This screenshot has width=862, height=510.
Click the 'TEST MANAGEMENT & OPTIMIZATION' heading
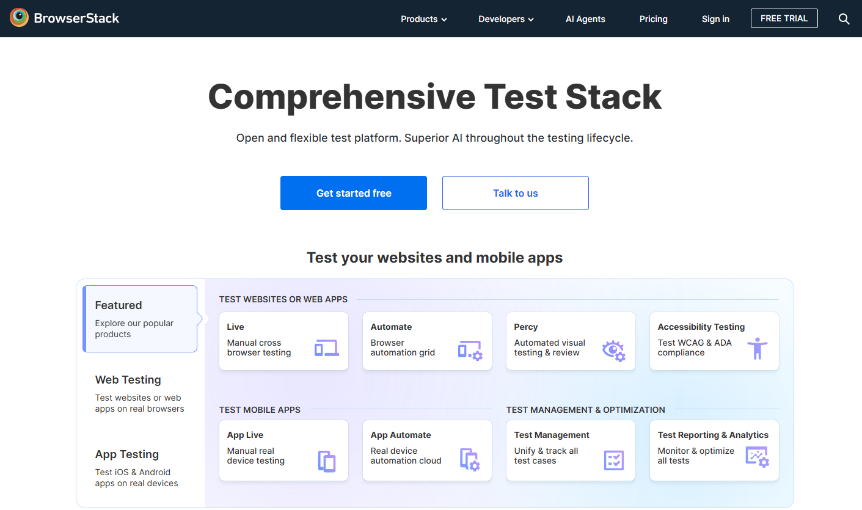point(586,410)
